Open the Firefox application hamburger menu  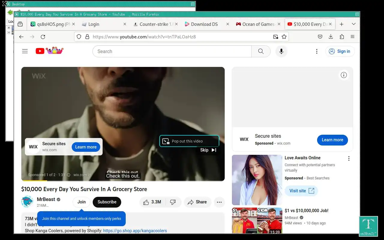pyautogui.click(x=352, y=37)
